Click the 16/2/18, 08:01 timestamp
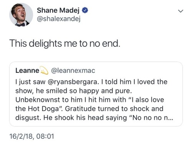Image resolution: width=192 pixels, height=143 pixels. [x=32, y=136]
